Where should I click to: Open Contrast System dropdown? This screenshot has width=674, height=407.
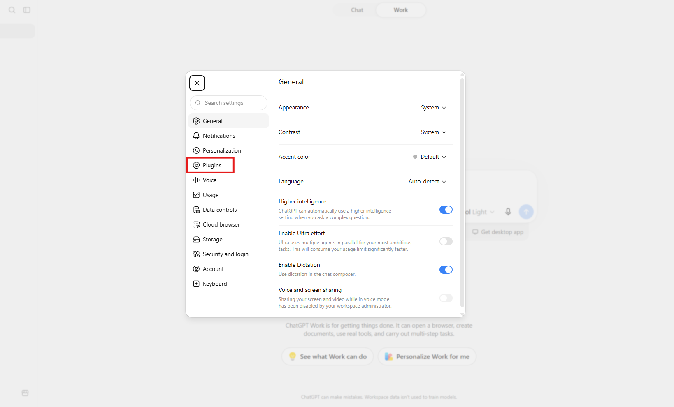tap(433, 132)
